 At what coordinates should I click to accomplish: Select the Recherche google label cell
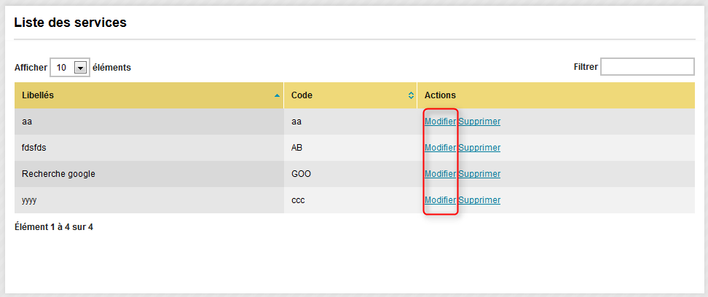coord(149,174)
